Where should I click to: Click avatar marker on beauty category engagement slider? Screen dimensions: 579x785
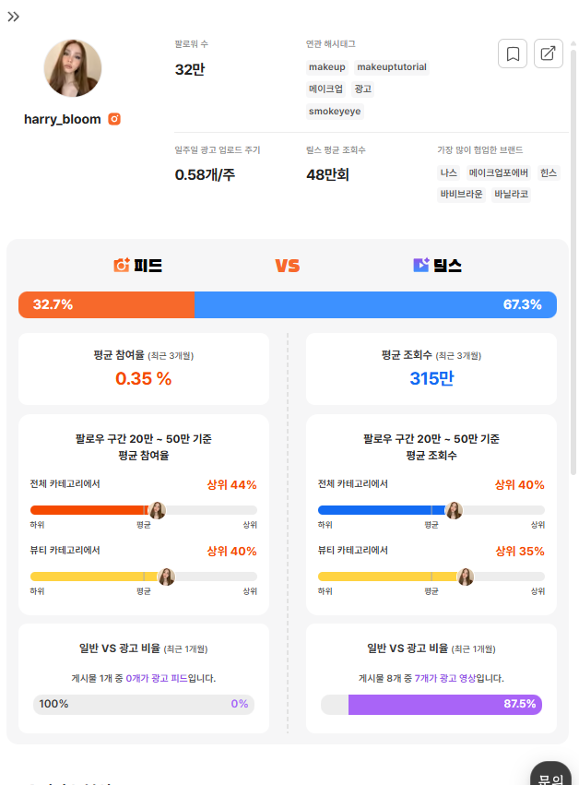[166, 577]
